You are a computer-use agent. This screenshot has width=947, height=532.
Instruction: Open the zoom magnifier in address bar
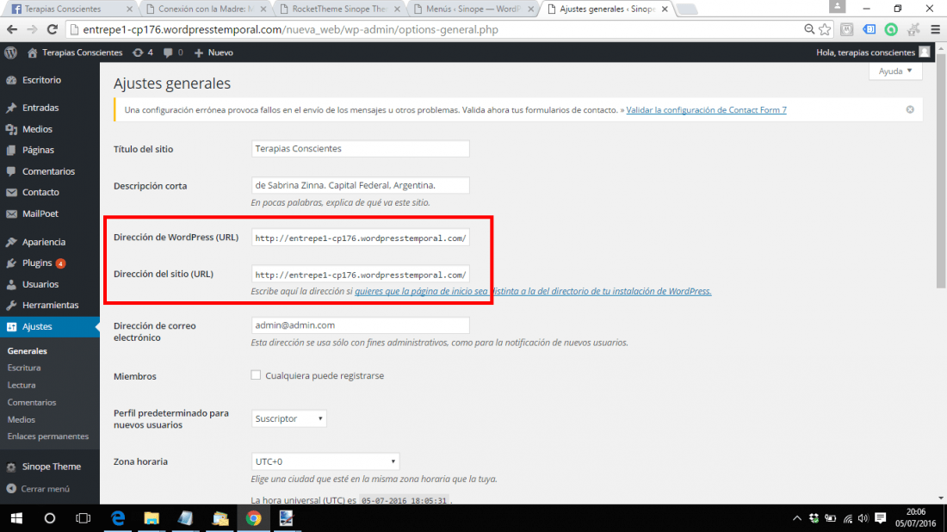[809, 29]
